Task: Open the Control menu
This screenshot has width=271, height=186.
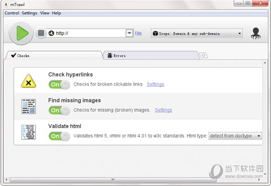Action: click(12, 13)
